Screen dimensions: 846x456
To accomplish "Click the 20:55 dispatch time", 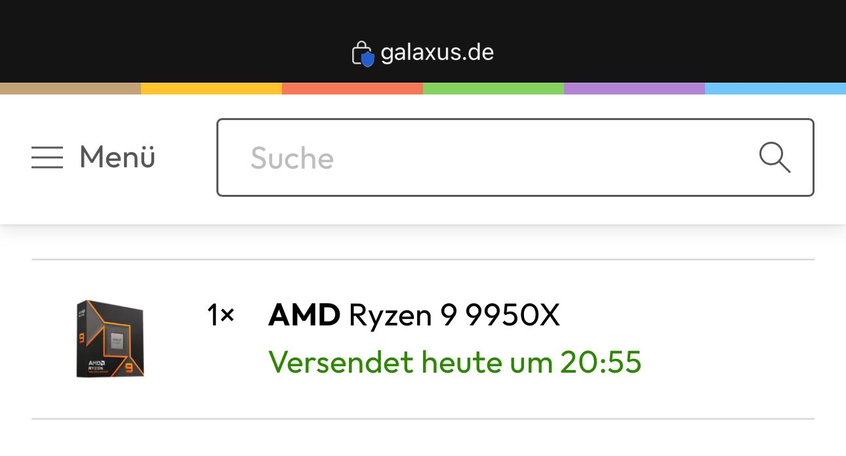I will point(600,362).
